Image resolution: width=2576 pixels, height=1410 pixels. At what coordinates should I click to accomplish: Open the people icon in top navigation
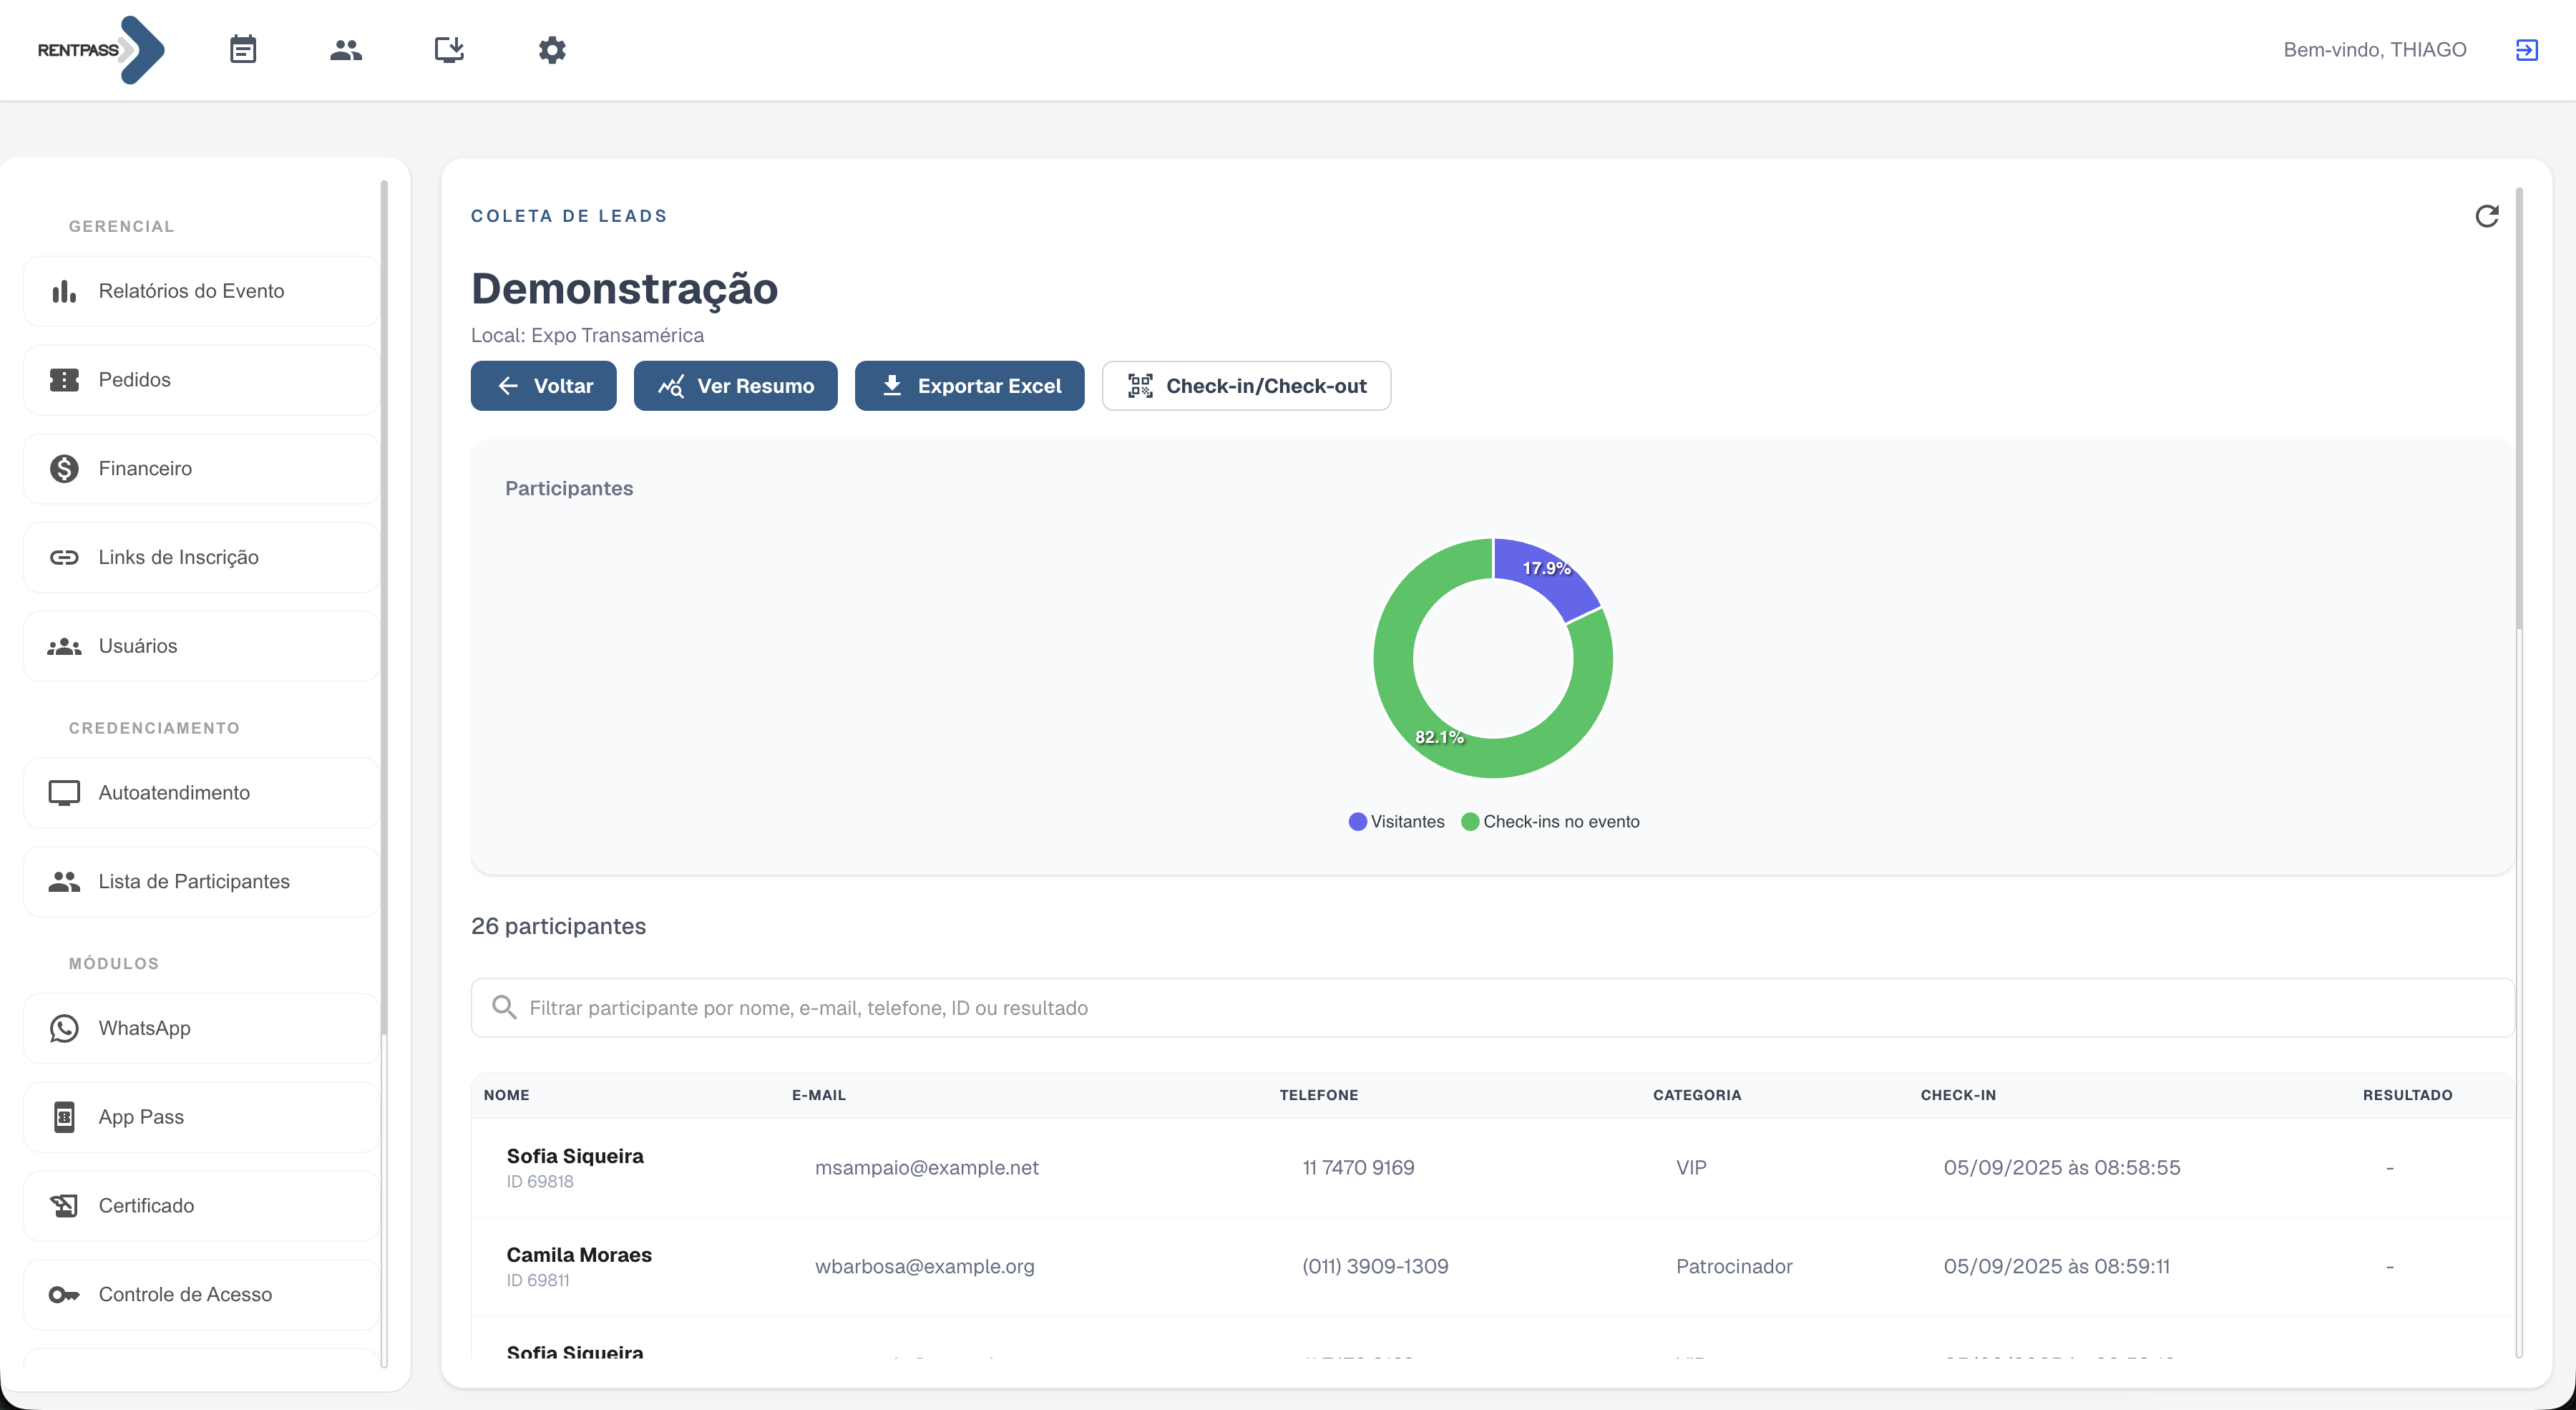pyautogui.click(x=346, y=50)
